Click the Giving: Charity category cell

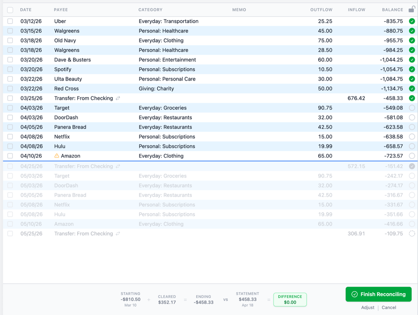pos(156,88)
